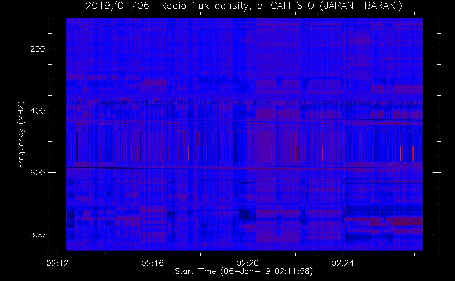
Task: Click the plot title mentioning e-CALLISTO
Action: click(x=244, y=6)
